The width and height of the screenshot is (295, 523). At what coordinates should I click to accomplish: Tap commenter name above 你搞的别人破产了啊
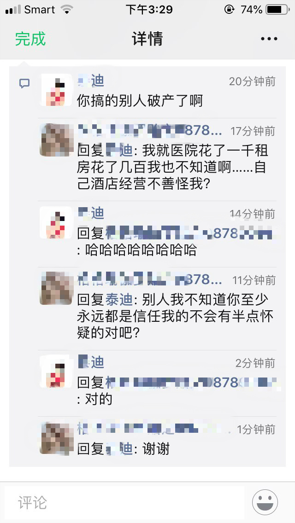tap(91, 81)
